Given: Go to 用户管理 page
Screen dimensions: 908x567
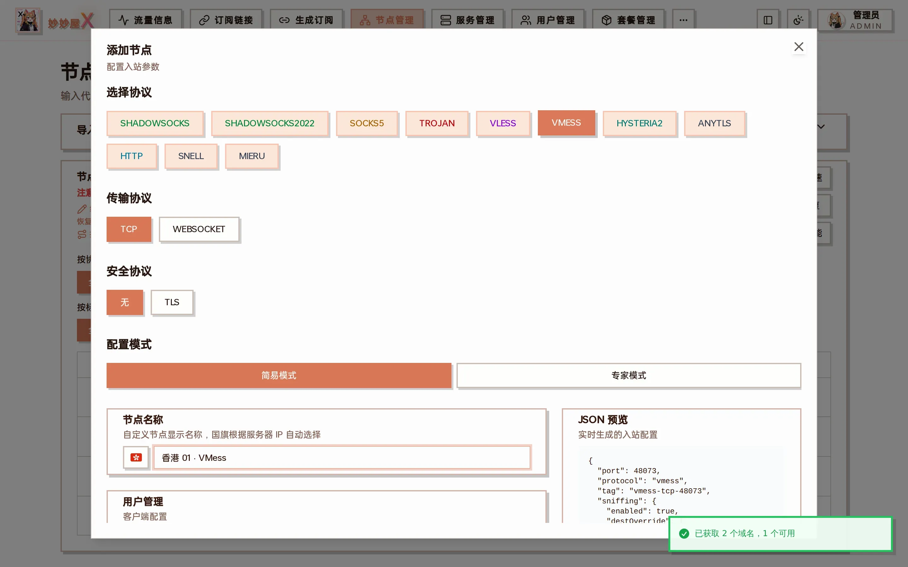Looking at the screenshot, I should pyautogui.click(x=548, y=20).
